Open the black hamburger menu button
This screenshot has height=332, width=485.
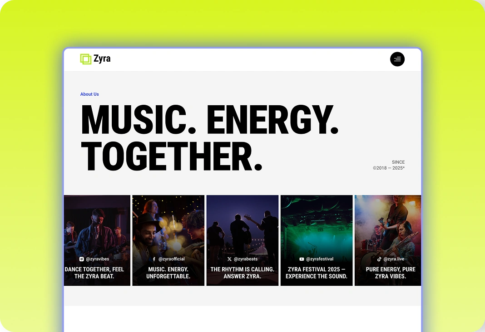pos(397,59)
